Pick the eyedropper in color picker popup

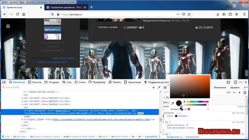coord(173,103)
